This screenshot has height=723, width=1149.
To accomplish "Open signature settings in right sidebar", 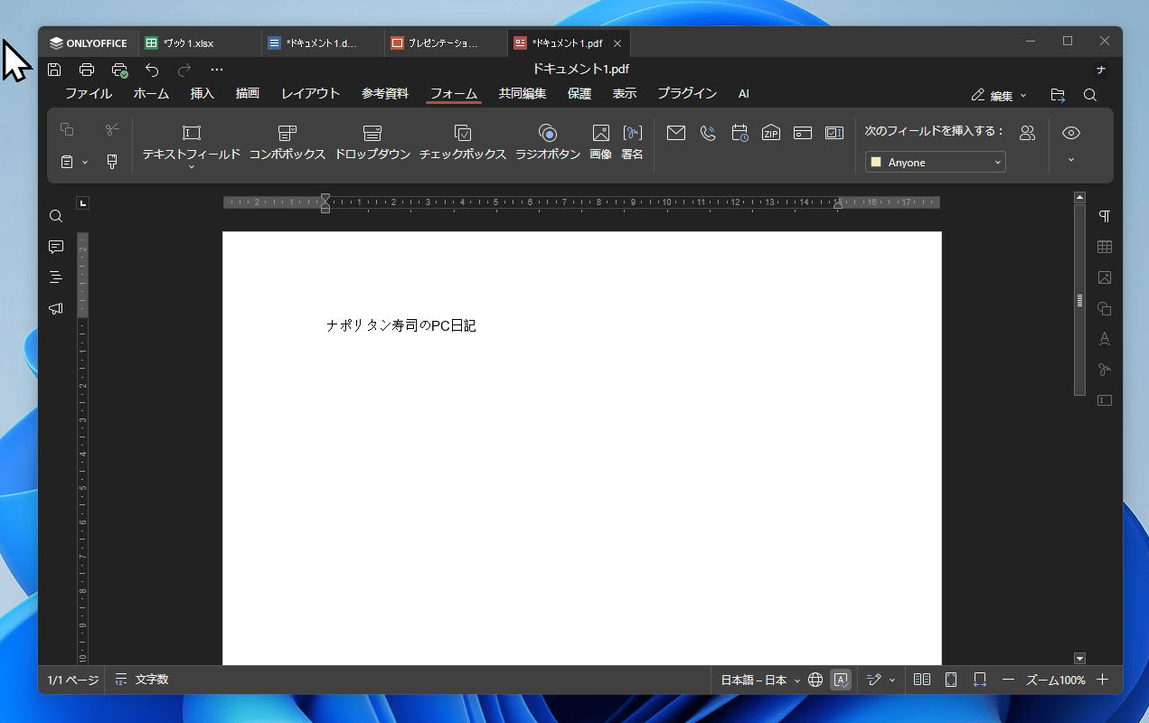I will pos(1104,370).
